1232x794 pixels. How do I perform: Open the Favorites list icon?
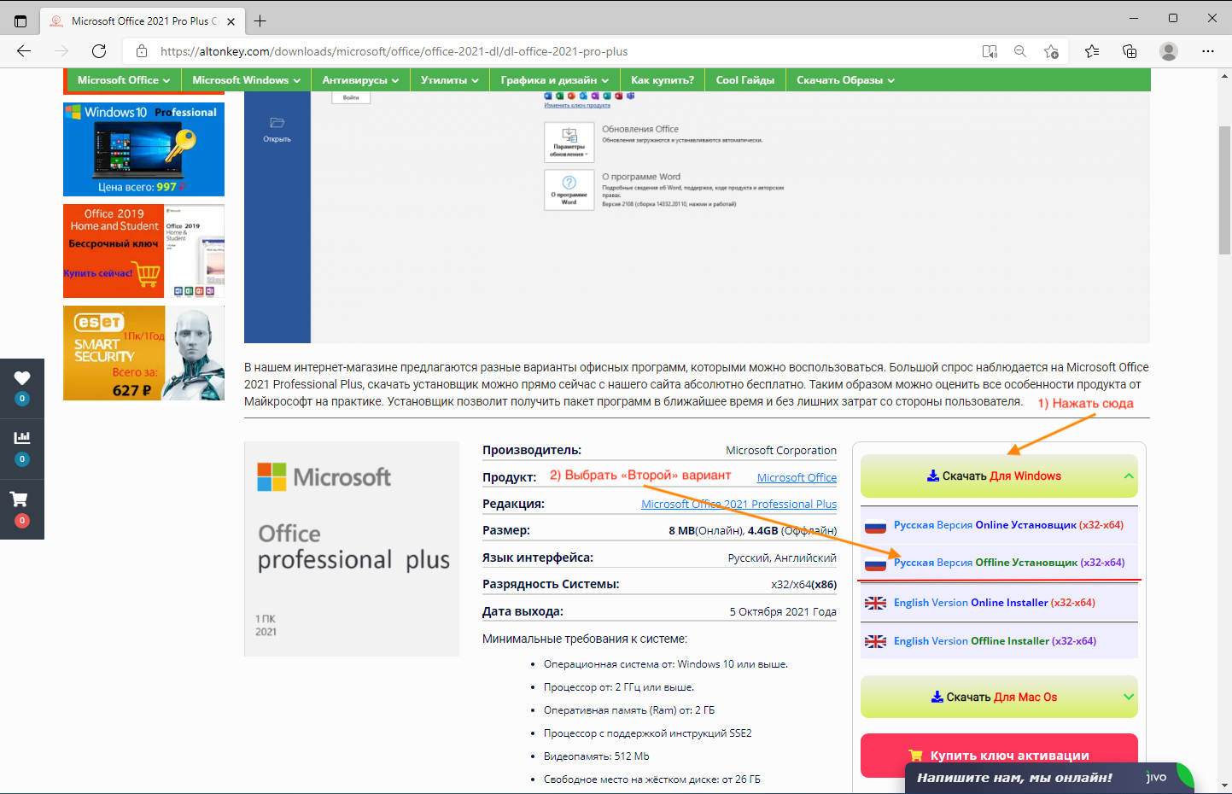[1092, 51]
